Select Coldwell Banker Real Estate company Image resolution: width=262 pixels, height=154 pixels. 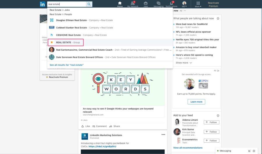tap(110, 28)
